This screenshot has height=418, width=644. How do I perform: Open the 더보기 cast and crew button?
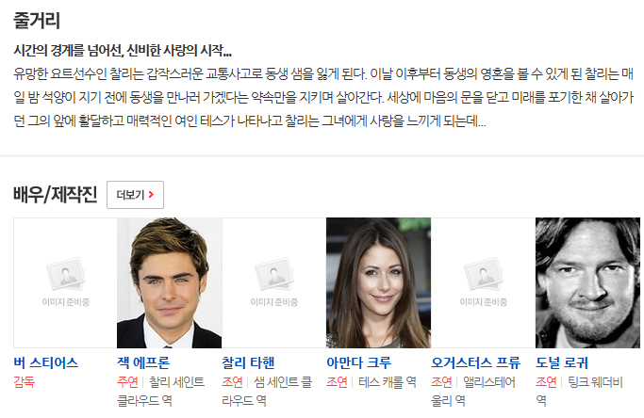(x=135, y=195)
